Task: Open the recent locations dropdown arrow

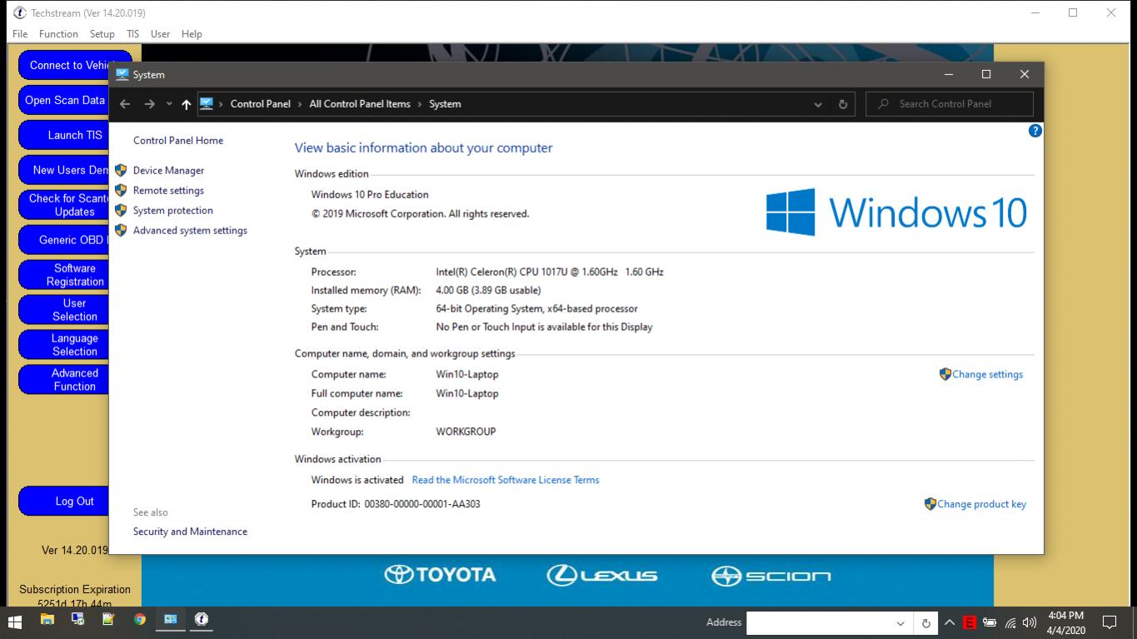Action: click(x=169, y=104)
